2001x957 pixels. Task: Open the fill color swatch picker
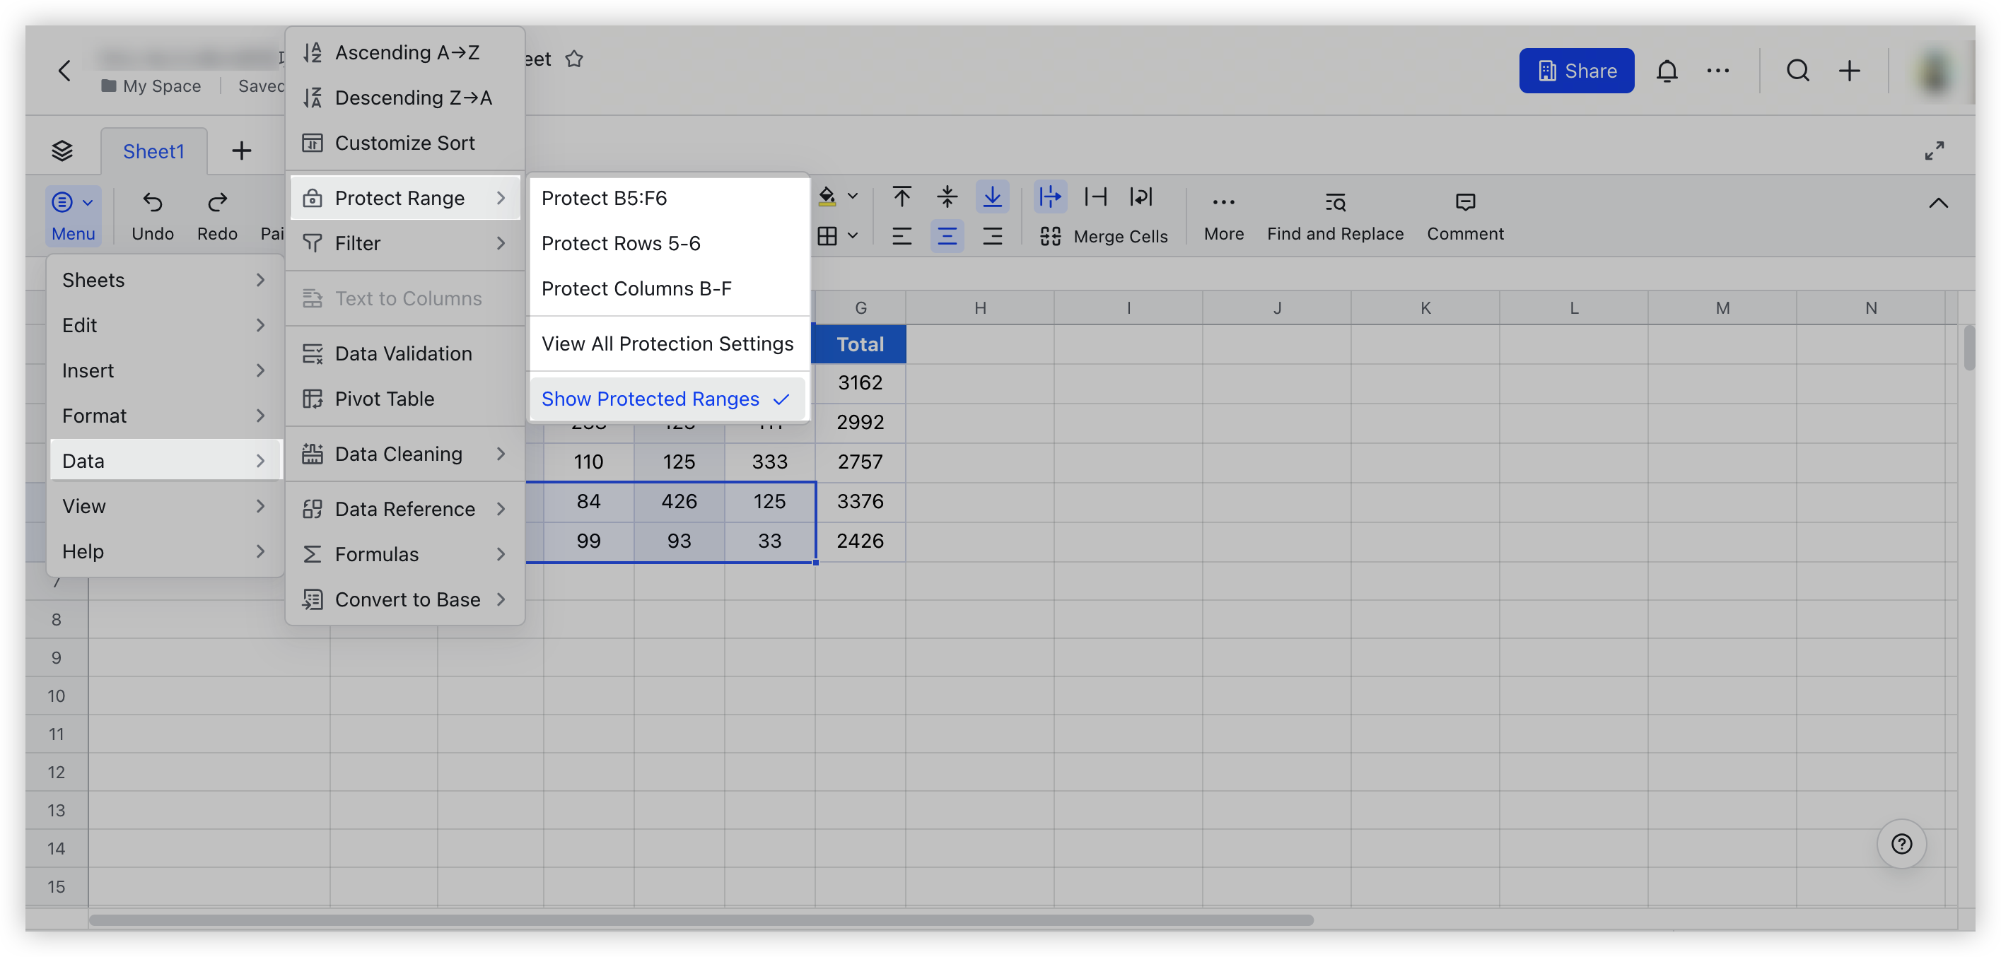(853, 196)
